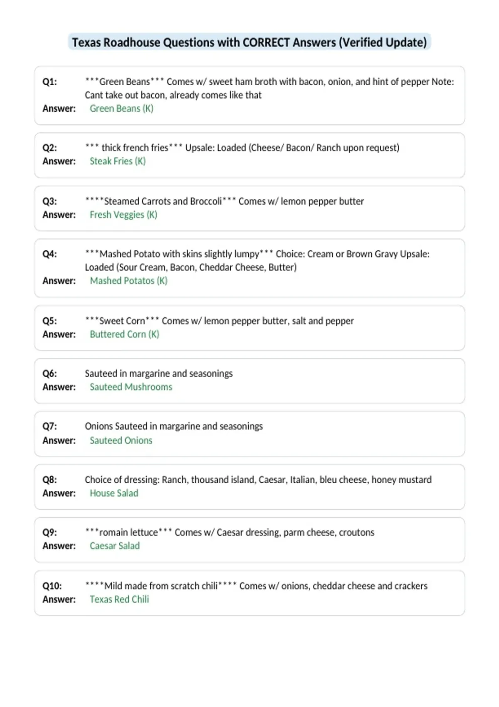
Task: Click the Choice of dressing question text
Action: tap(258, 480)
